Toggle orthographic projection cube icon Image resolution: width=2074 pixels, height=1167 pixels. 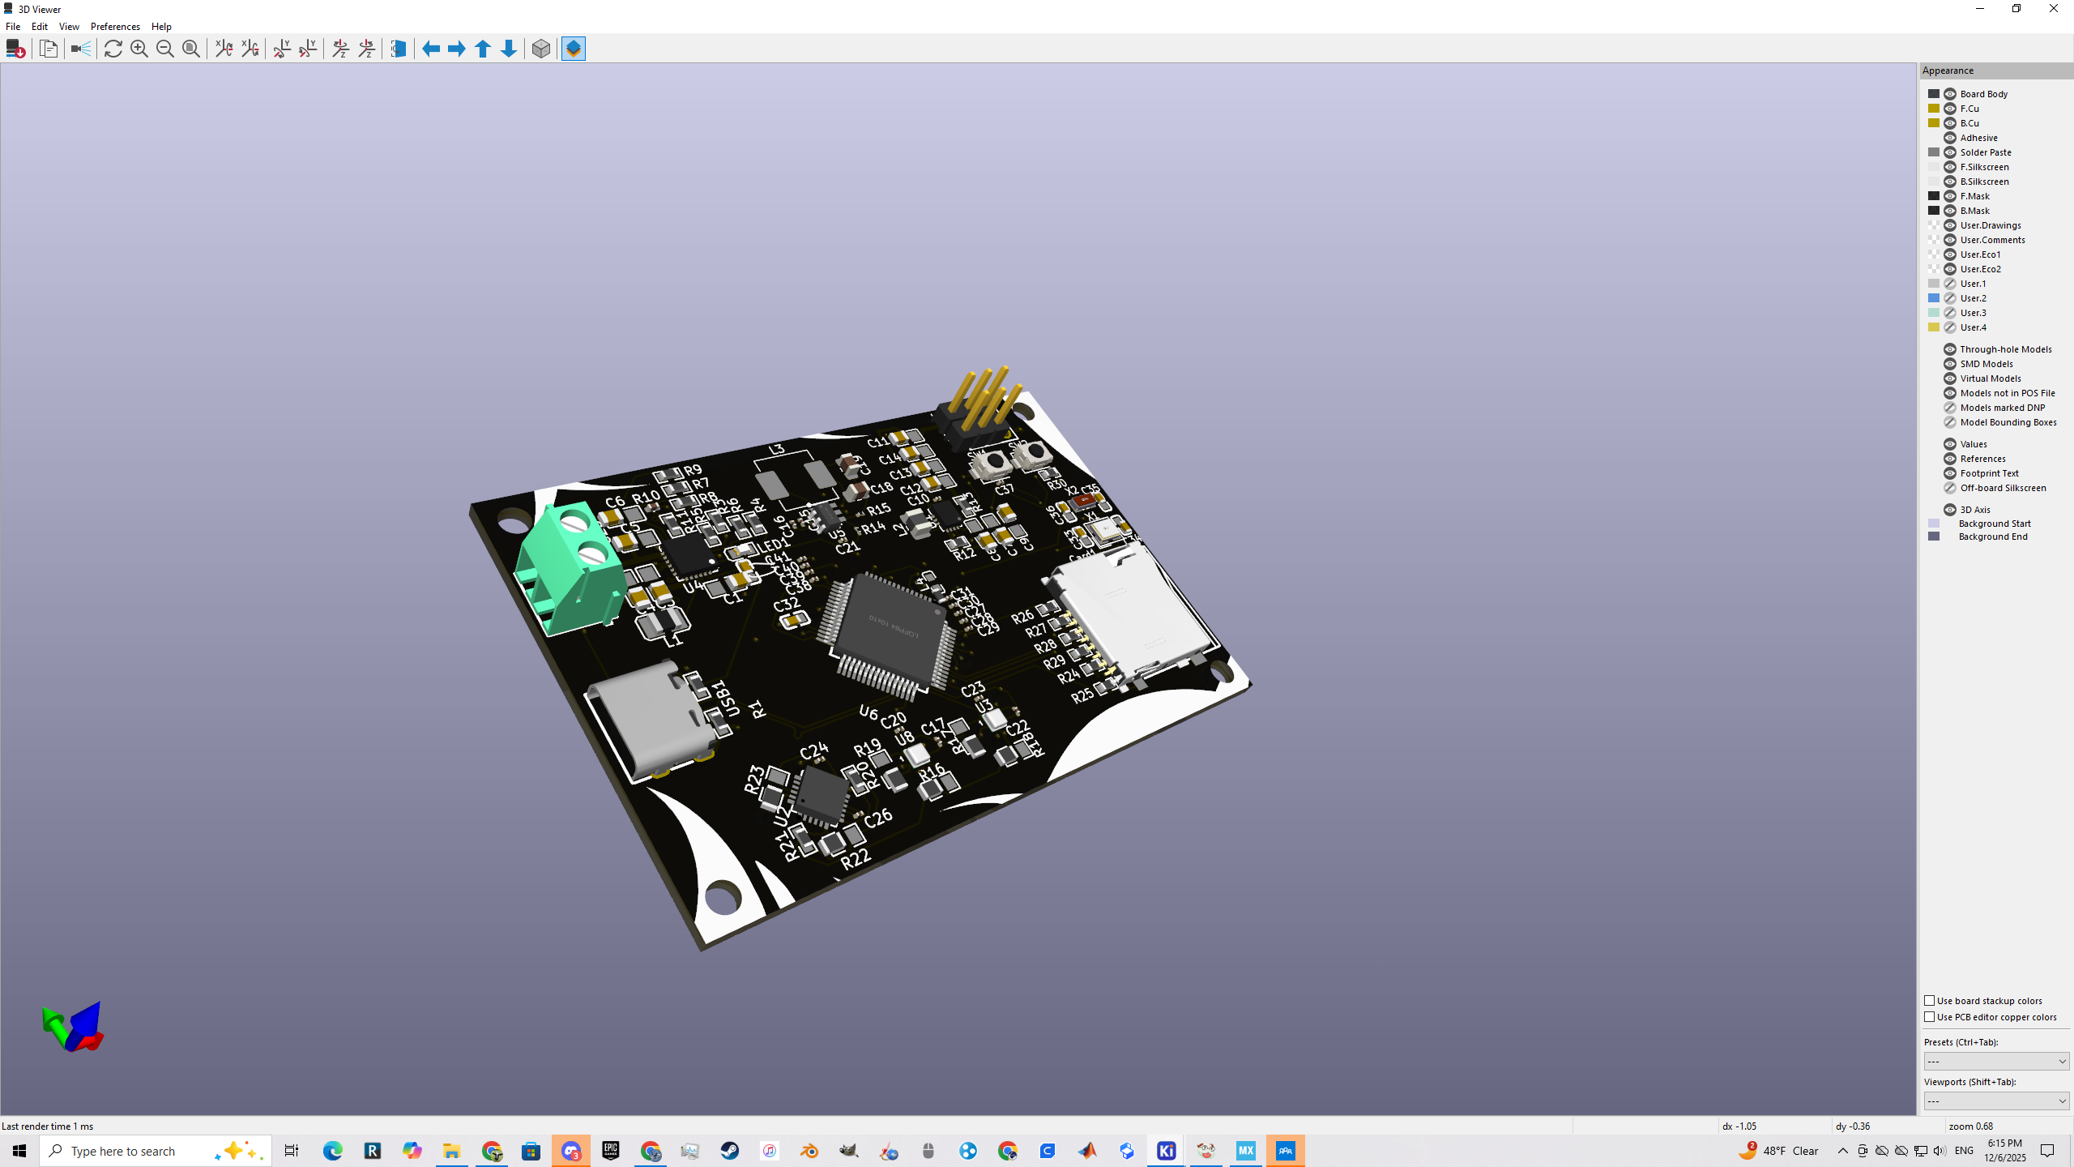tap(541, 49)
